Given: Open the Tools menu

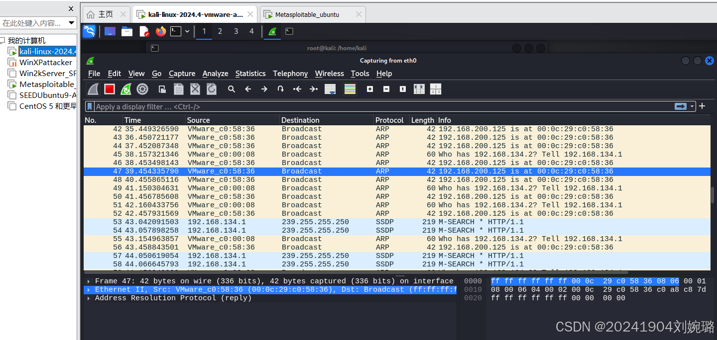Looking at the screenshot, I should tap(360, 73).
